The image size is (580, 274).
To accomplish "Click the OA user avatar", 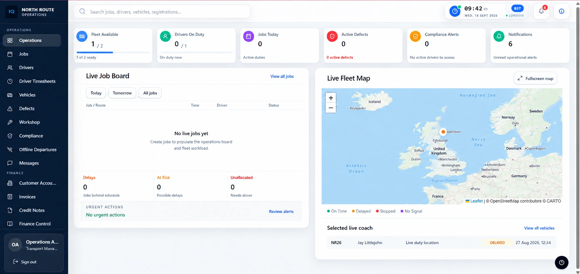I will [15, 245].
